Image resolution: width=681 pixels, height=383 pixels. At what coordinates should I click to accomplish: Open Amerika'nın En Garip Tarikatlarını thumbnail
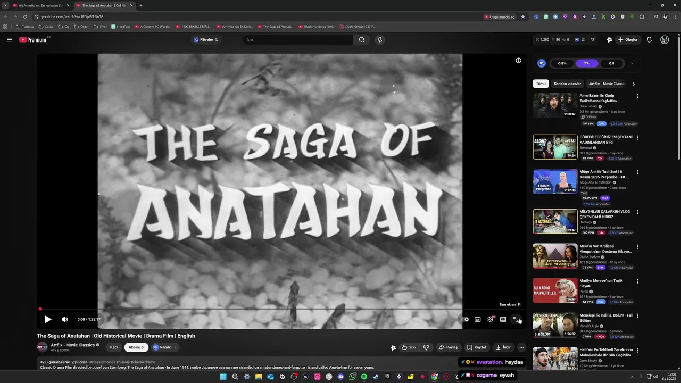(555, 105)
